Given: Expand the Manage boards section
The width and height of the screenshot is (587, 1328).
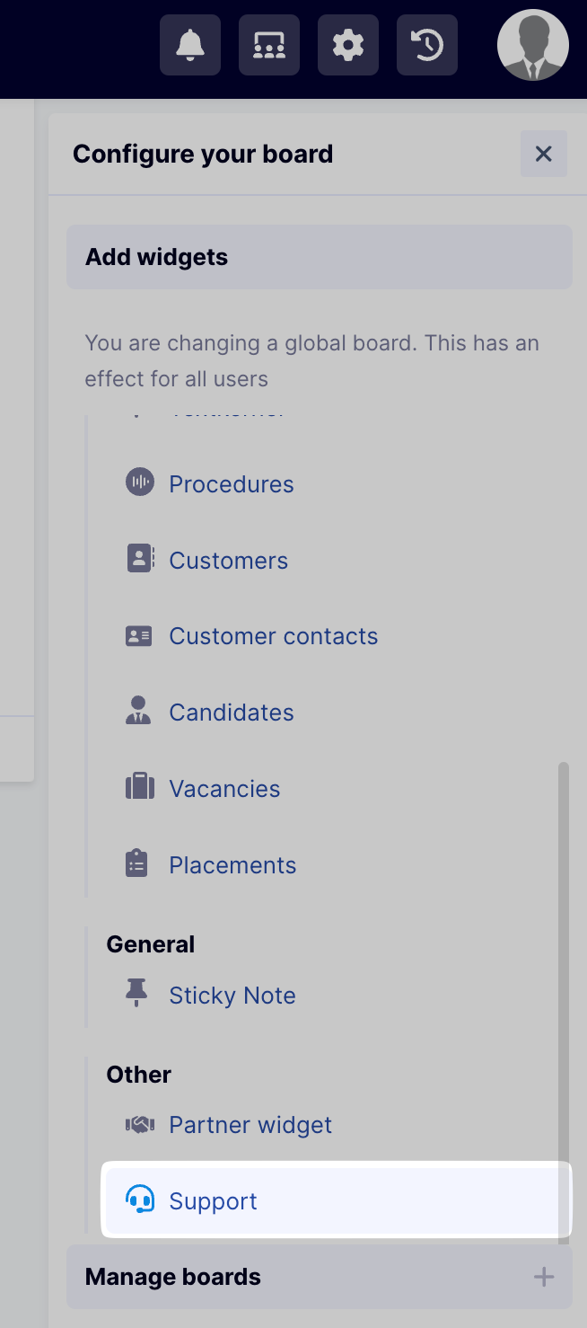Looking at the screenshot, I should [x=319, y=1277].
